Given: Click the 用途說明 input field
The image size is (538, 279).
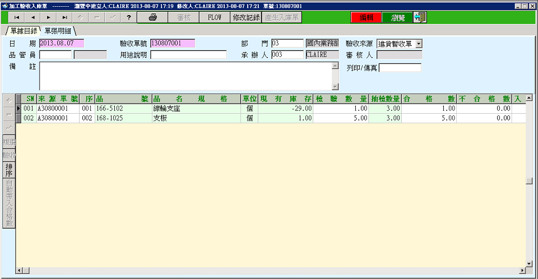Looking at the screenshot, I should pyautogui.click(x=188, y=55).
